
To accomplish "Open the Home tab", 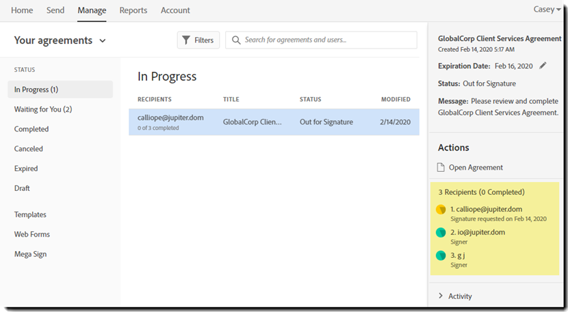I will [x=22, y=10].
